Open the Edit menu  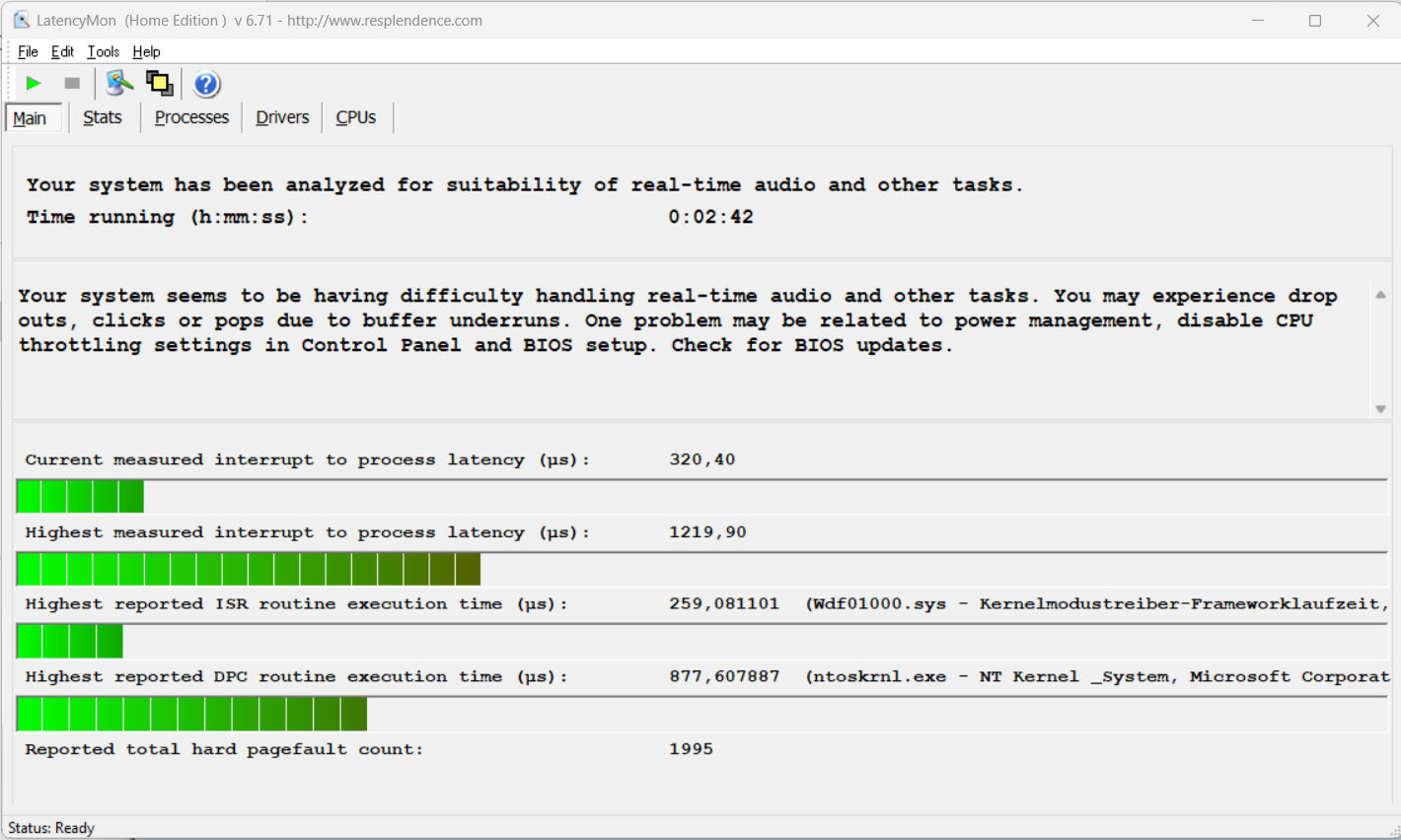click(x=62, y=51)
